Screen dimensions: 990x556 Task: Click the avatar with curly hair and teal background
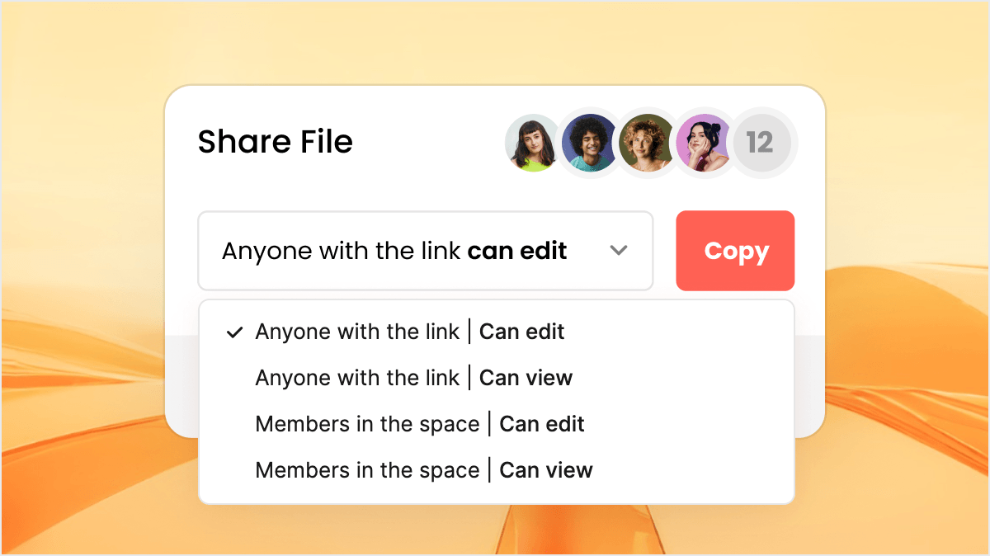tap(590, 143)
